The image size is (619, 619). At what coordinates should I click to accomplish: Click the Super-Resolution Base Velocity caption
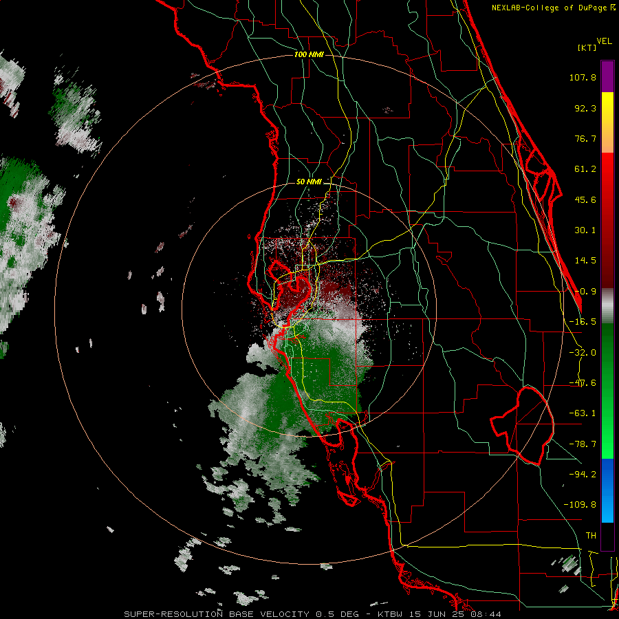pyautogui.click(x=313, y=614)
